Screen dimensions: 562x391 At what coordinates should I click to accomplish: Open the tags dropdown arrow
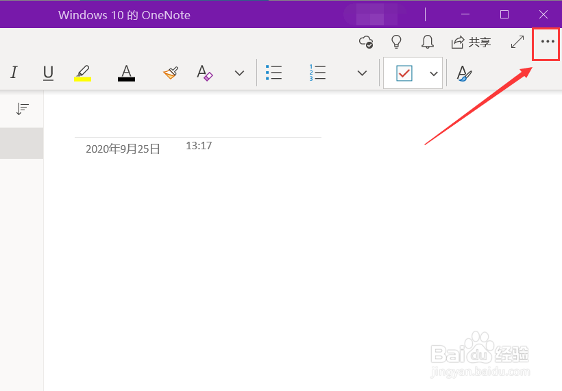[x=434, y=73]
